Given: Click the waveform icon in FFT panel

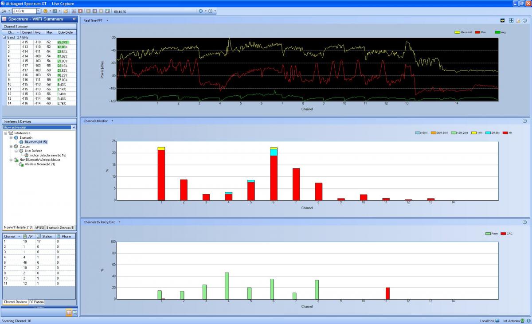Looking at the screenshot, I should point(503,20).
